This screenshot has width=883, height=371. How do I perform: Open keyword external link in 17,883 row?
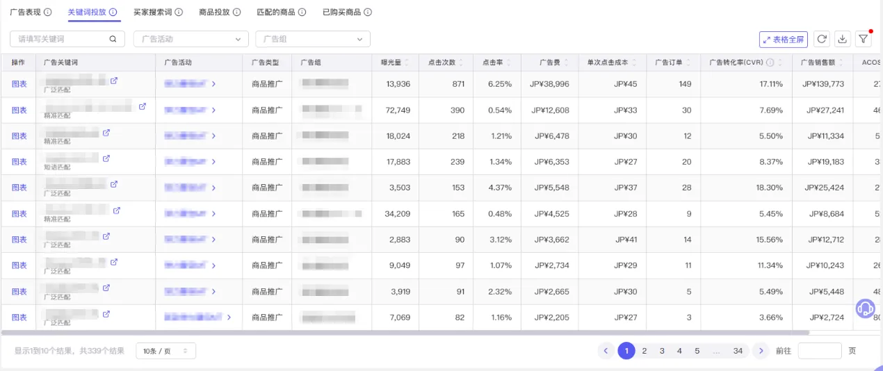[x=106, y=158]
